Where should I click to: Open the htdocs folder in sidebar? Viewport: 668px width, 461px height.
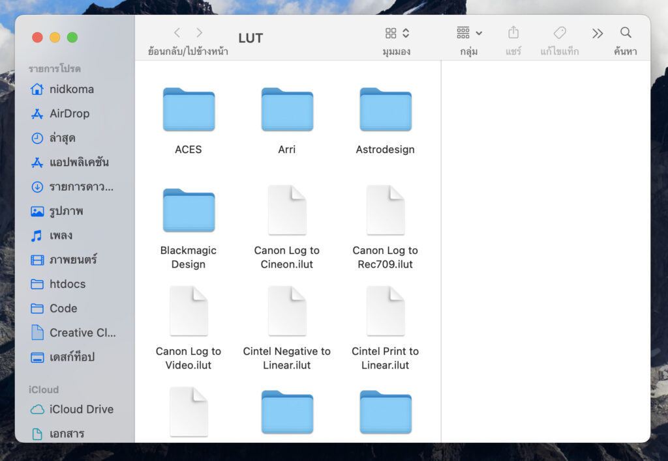pos(67,284)
